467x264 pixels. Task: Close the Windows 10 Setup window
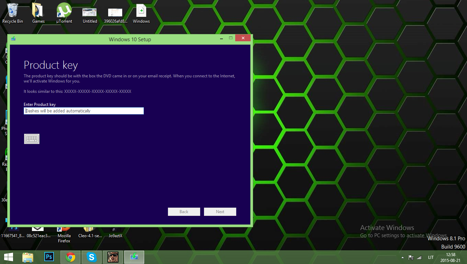coord(243,38)
